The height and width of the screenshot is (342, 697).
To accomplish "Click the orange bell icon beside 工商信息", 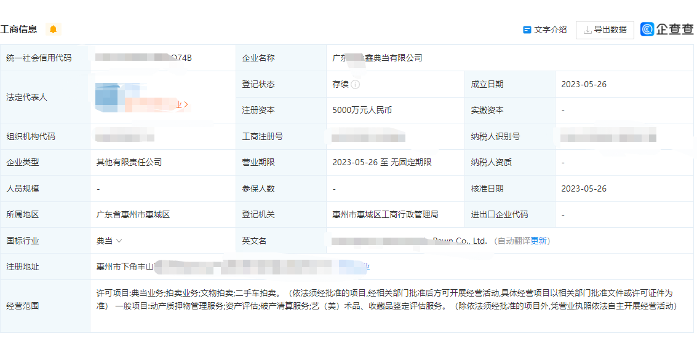I will (x=53, y=29).
